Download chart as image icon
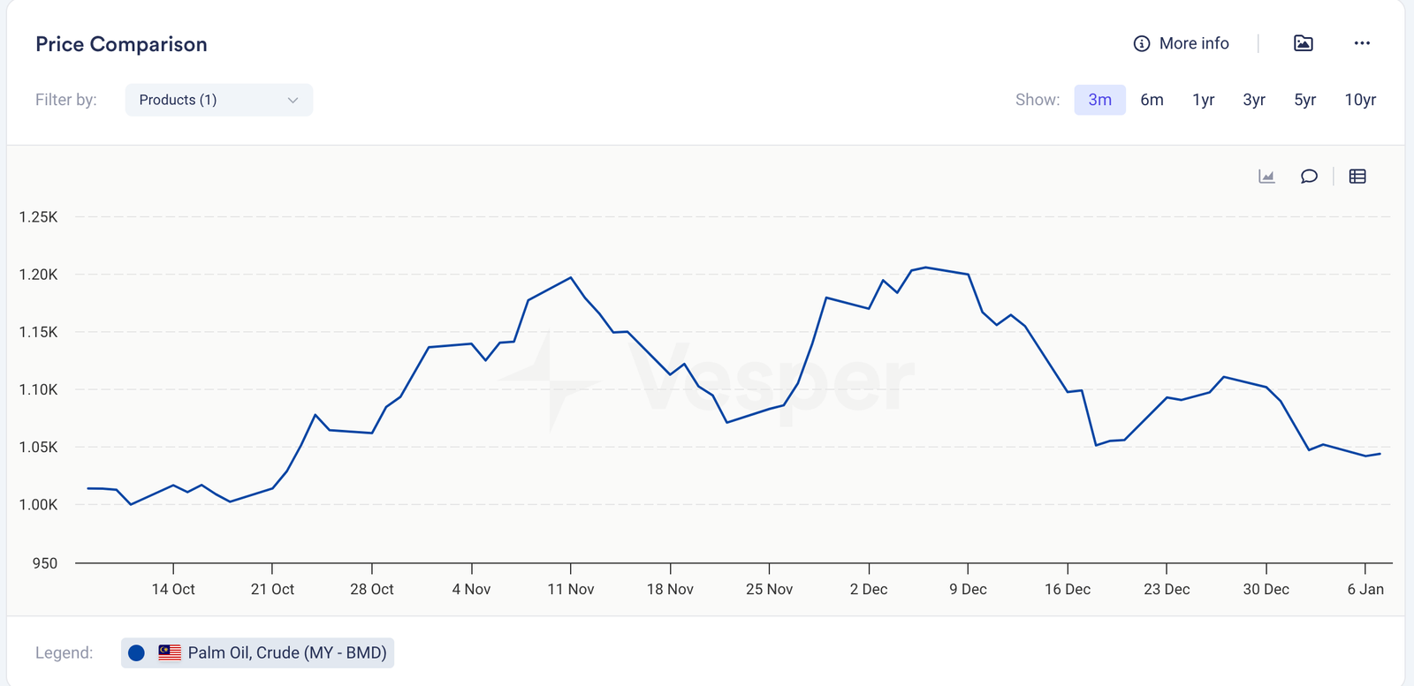Image resolution: width=1414 pixels, height=686 pixels. click(x=1303, y=43)
